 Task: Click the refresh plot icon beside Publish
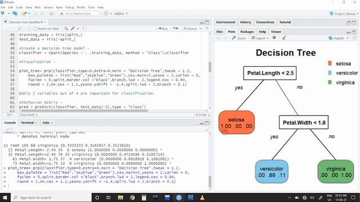(355, 38)
